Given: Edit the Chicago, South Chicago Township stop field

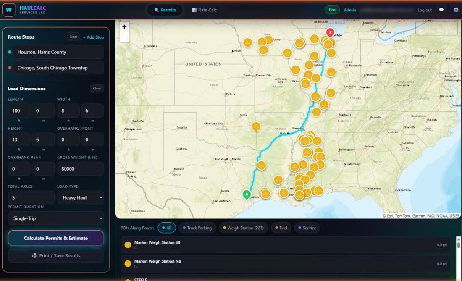Looking at the screenshot, I should [59, 68].
